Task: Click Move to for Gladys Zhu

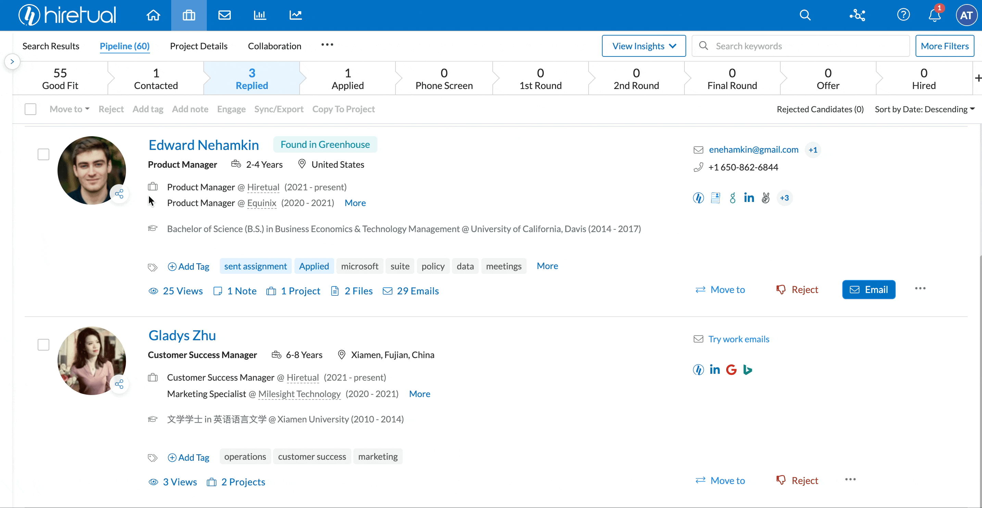Action: click(720, 481)
